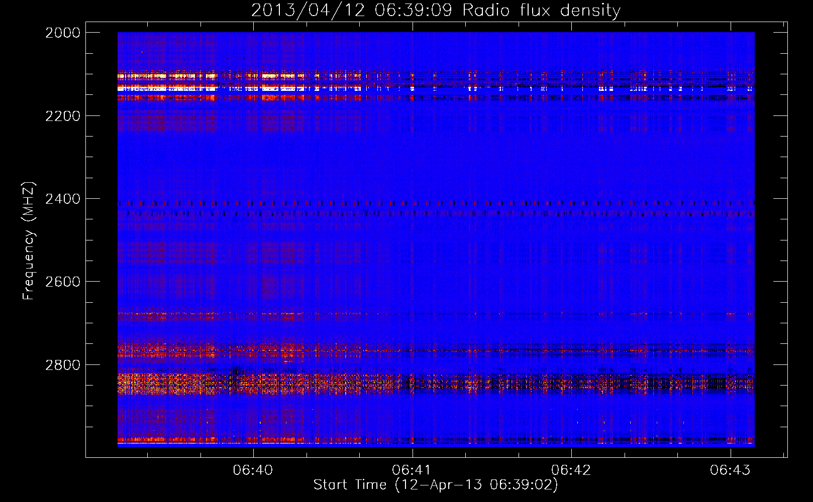Screen dimensions: 813x502
Task: Click the '06:42' time axis label
Action: (x=571, y=470)
